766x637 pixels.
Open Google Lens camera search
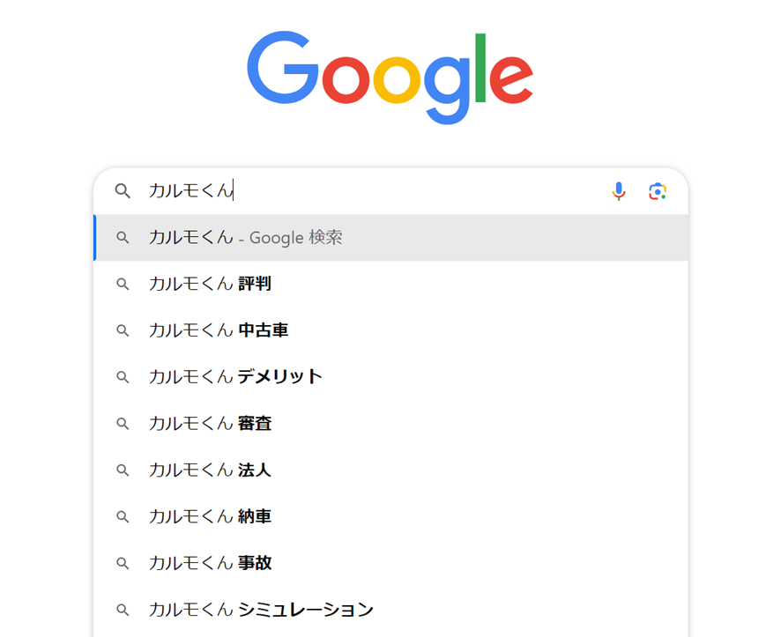tap(657, 190)
